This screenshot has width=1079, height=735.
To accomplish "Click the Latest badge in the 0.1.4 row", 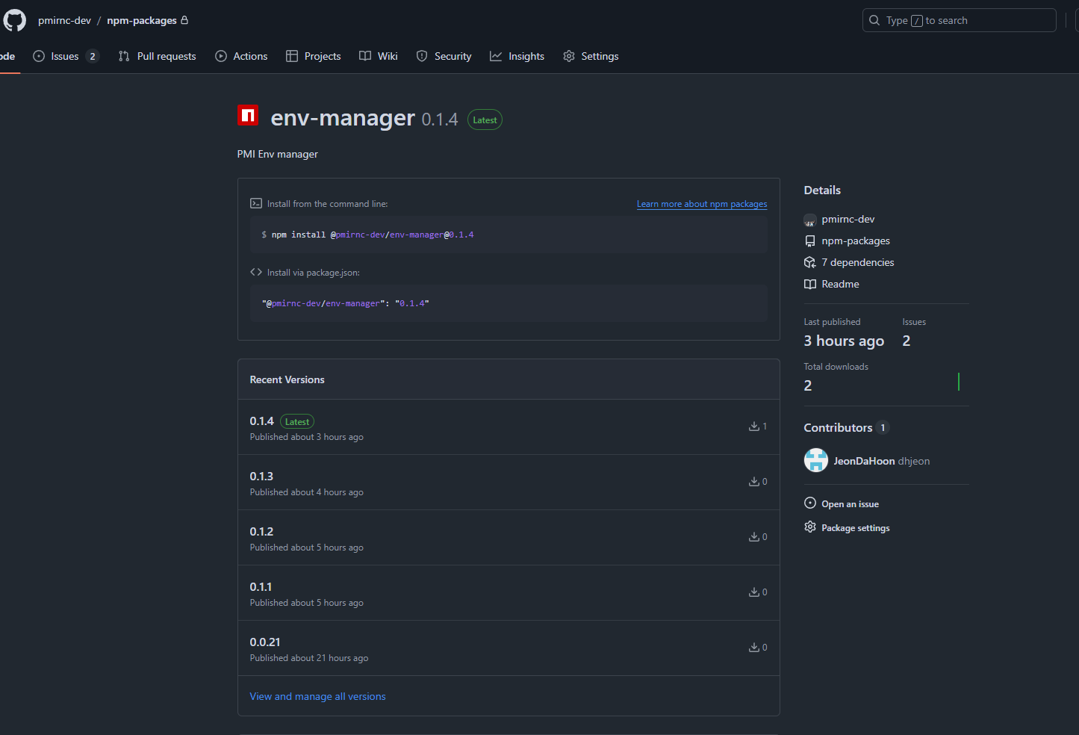I will pos(297,422).
